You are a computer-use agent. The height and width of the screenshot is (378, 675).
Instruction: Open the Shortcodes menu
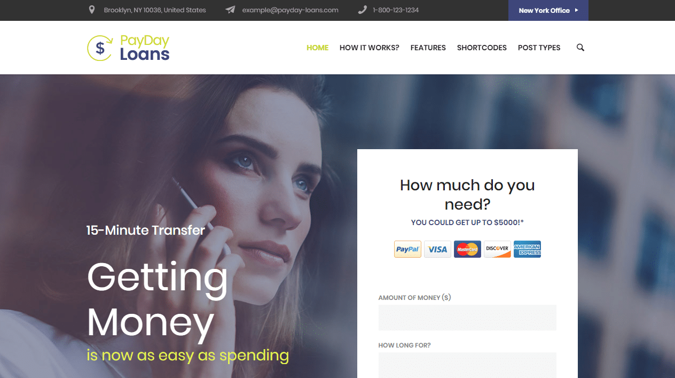482,48
